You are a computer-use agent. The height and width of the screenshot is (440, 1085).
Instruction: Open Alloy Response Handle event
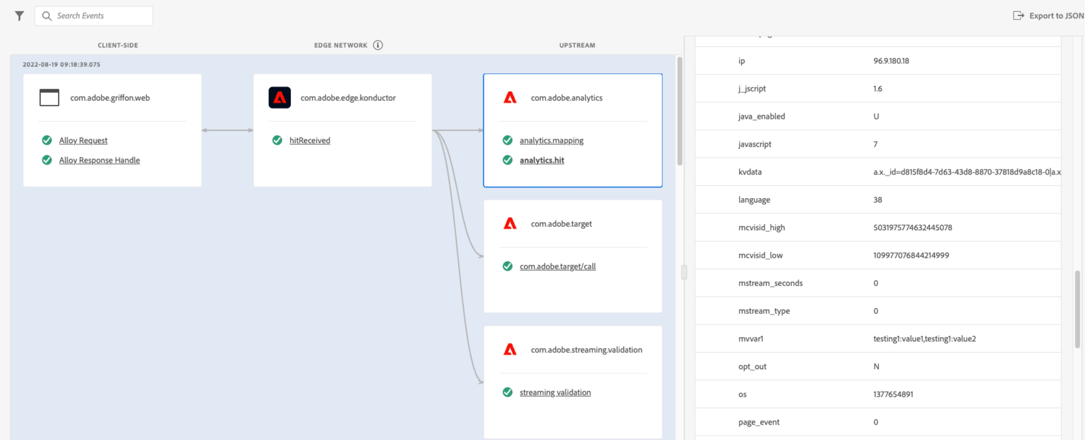[x=99, y=160]
